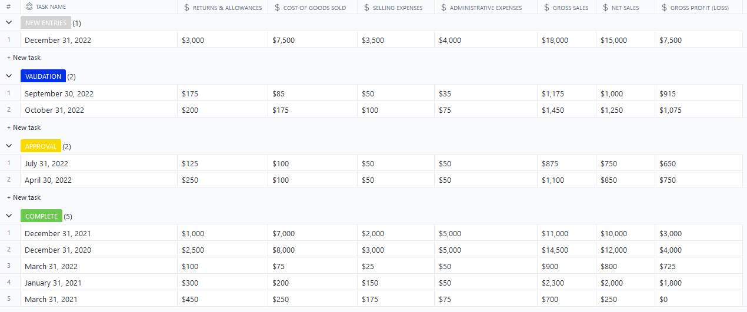Click the green Complete status label

[41, 216]
